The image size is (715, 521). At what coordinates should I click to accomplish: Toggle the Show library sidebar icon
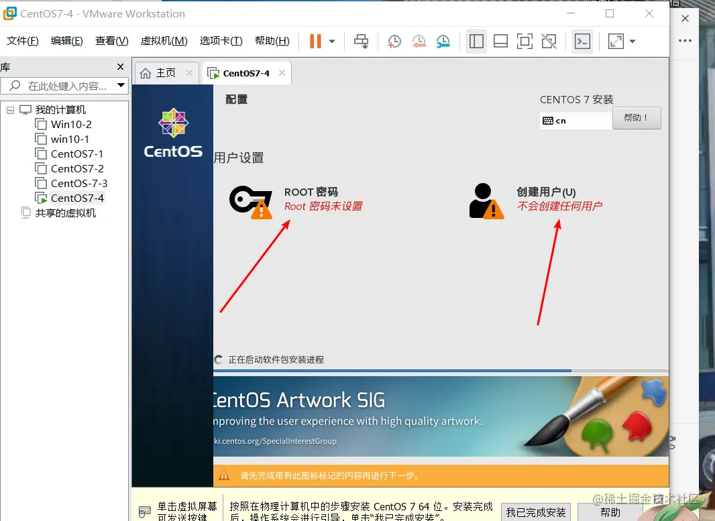tap(476, 42)
